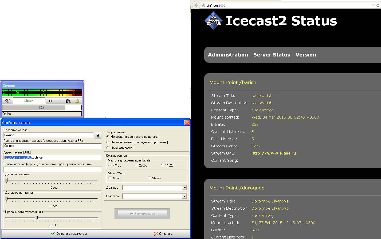This screenshot has width=381, height=239.
Task: Click the 'Адрес канала (URL)' input field
Action: [x=53, y=157]
